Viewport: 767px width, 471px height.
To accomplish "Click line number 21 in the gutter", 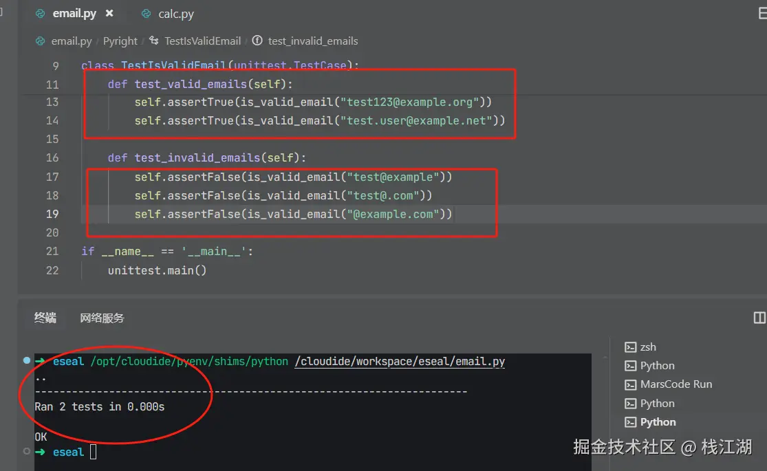I will 52,252.
